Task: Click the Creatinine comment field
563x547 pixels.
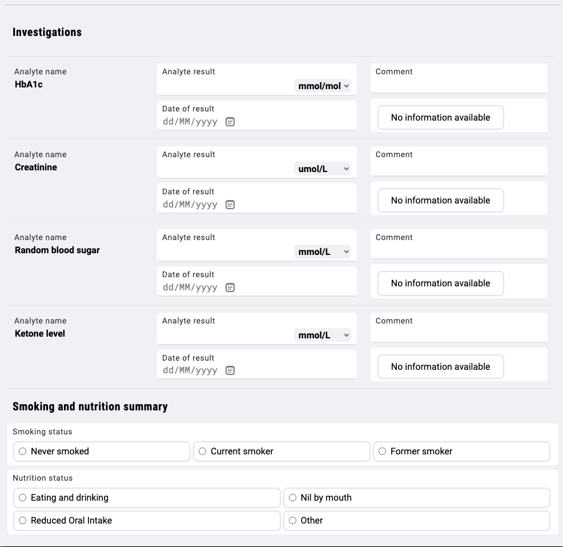Action: coord(459,163)
